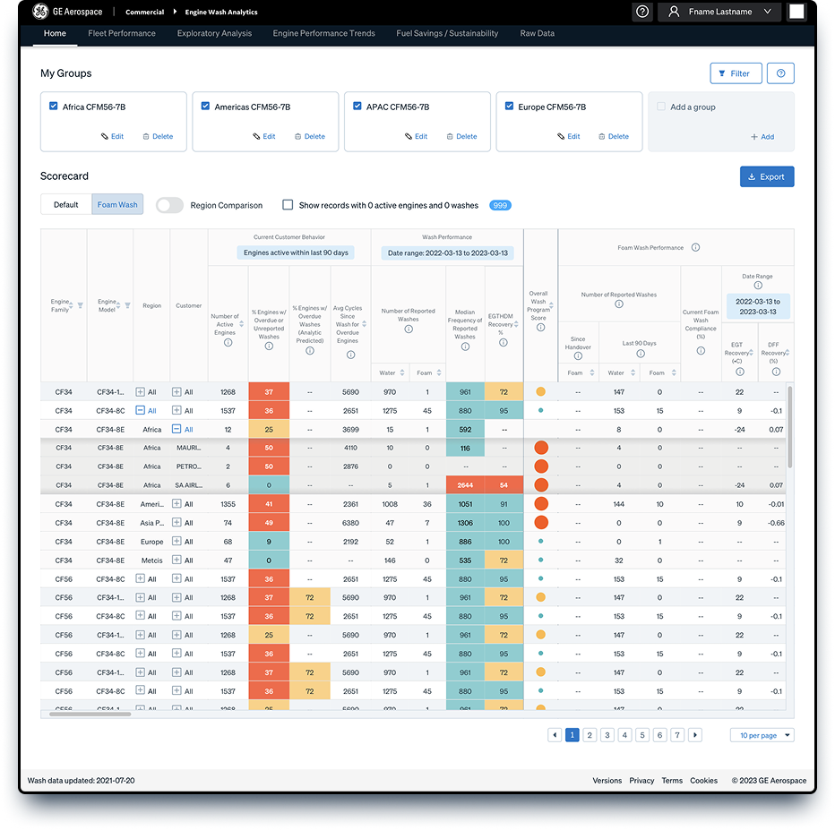Uncheck the Americas CFM56-7B group checkbox
Image resolution: width=835 pixels, height=830 pixels.
pyautogui.click(x=205, y=106)
